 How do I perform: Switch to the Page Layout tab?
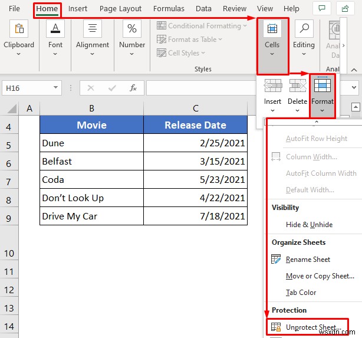point(120,9)
